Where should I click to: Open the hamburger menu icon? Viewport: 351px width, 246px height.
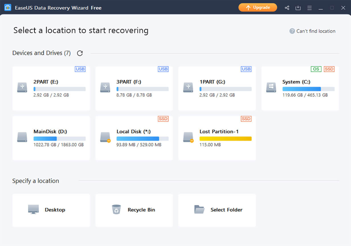[309, 8]
